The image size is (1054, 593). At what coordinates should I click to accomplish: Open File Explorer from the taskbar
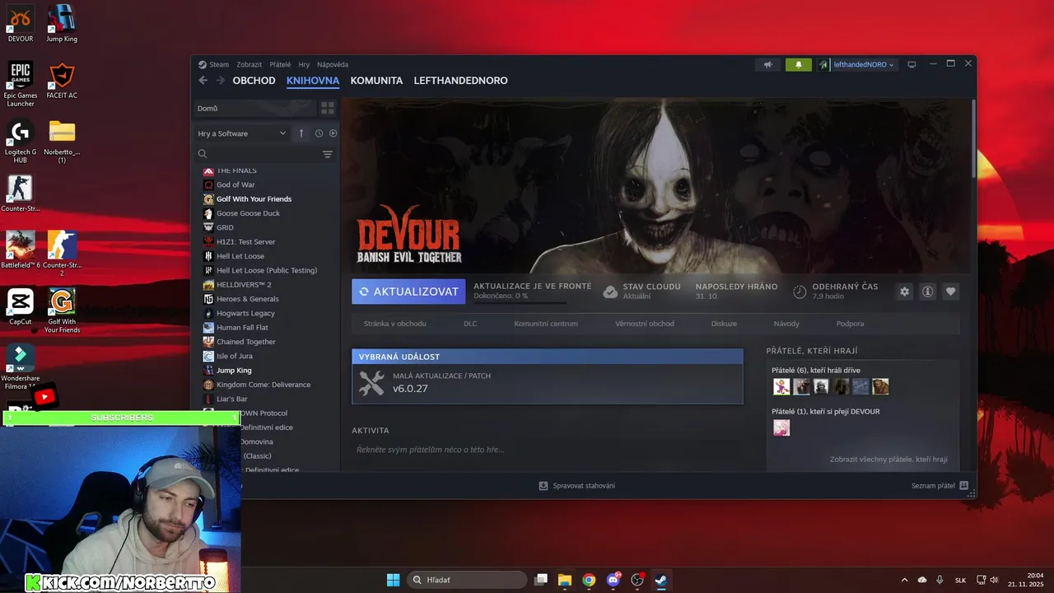565,580
